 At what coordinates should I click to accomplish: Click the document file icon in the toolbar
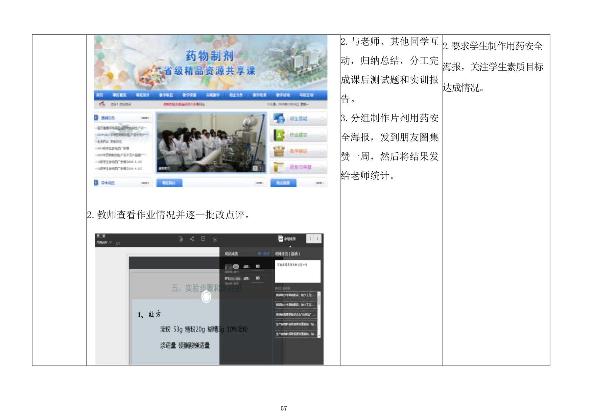(181, 239)
